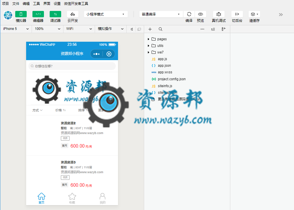Screen dimensions: 294x210
Task: Click the user avatar logo in toolbar
Action: coord(8,15)
